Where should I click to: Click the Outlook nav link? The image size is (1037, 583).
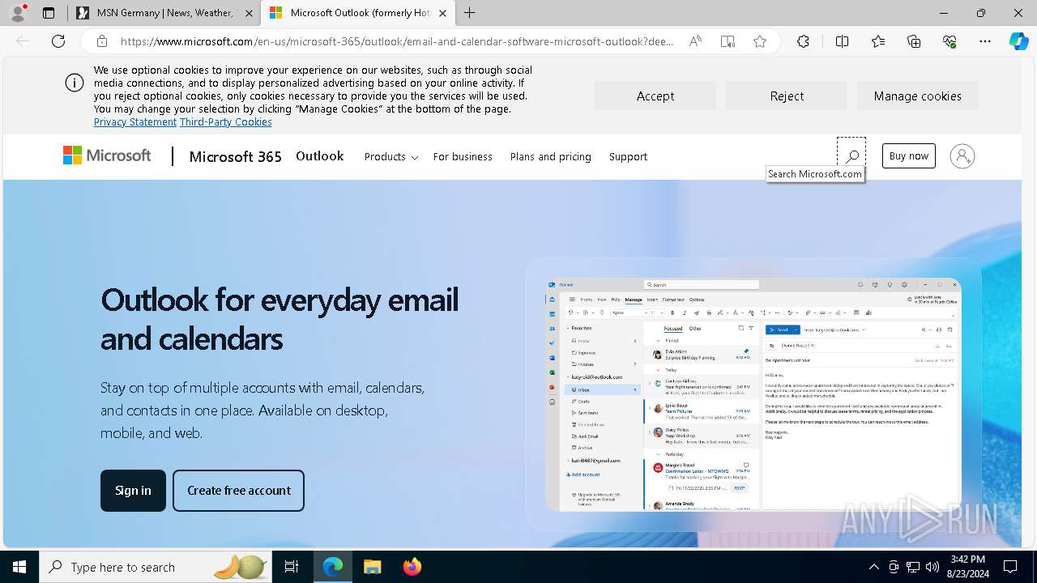click(x=320, y=156)
